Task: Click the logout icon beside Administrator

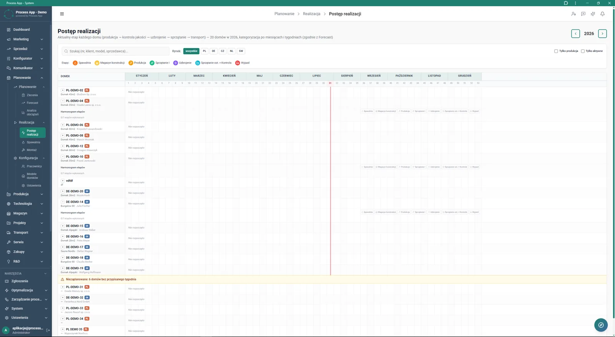Action: pos(48,330)
